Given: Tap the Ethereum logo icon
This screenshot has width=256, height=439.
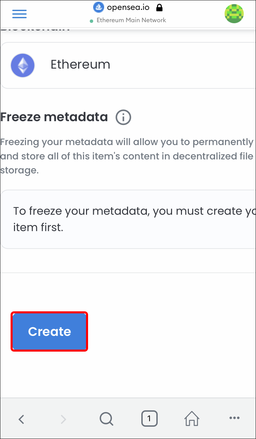Looking at the screenshot, I should pyautogui.click(x=23, y=65).
